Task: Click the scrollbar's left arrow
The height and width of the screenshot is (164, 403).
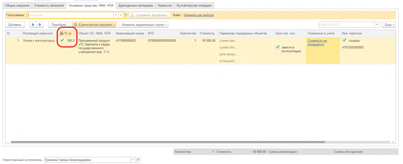Action: tap(7, 142)
